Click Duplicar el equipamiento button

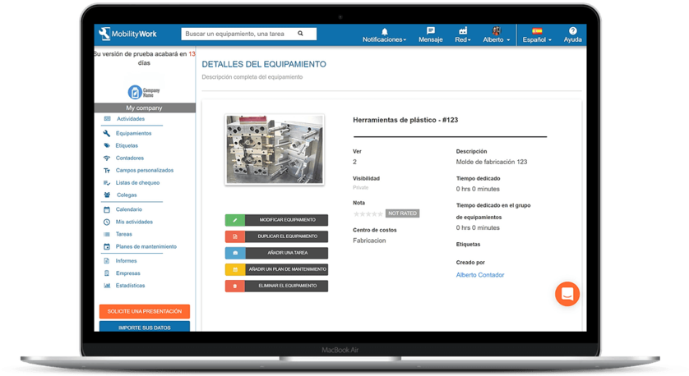click(276, 236)
